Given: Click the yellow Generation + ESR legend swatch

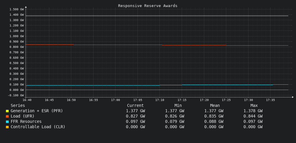Looking at the screenshot, I should pyautogui.click(x=7, y=111).
